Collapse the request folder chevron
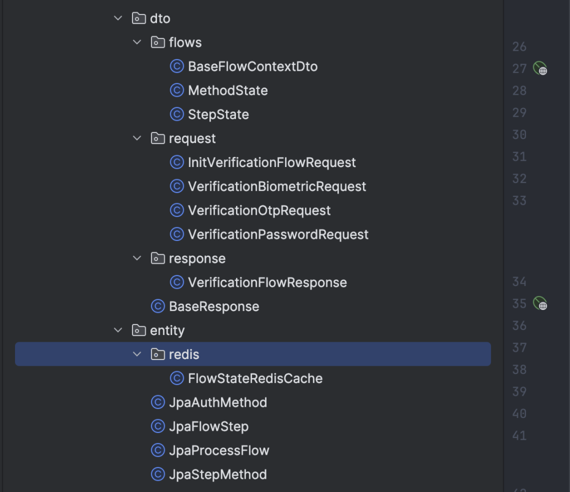570x492 pixels. point(137,138)
